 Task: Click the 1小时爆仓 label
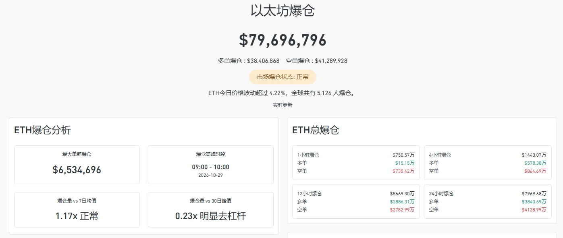(308, 155)
